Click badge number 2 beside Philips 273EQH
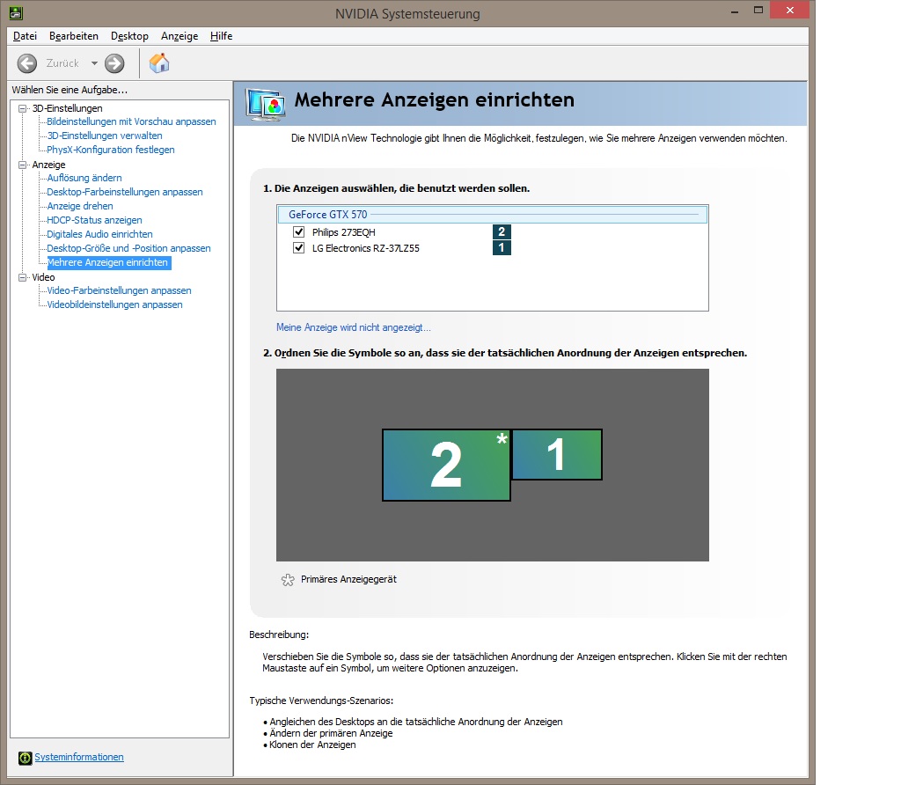The image size is (901, 785). (x=502, y=231)
